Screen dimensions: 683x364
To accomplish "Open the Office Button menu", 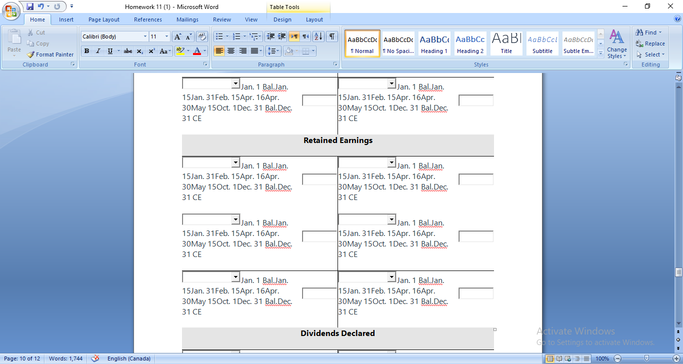I will point(11,10).
